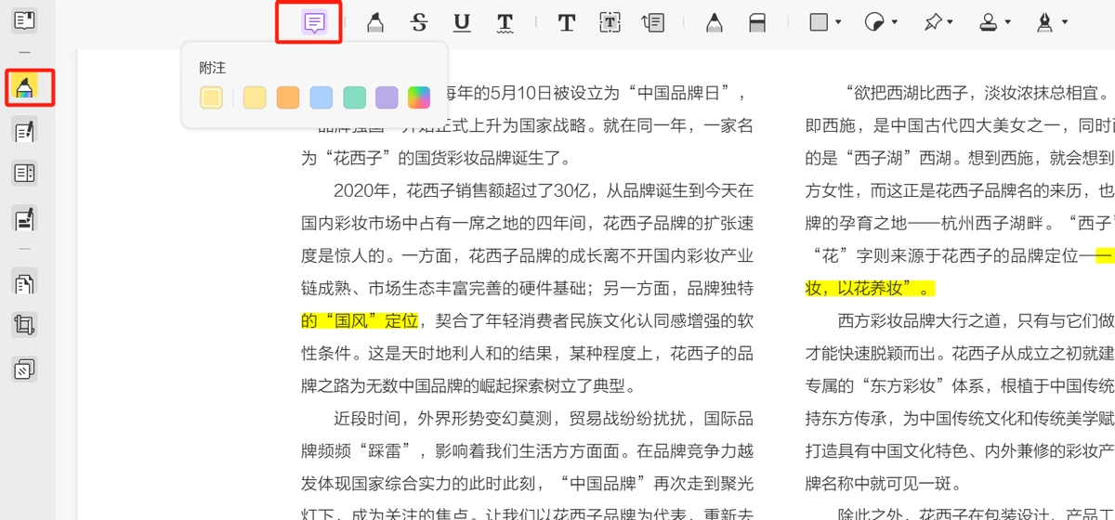Screen dimensions: 1115x520
Task: Pick the orange note color swatch
Action: 288,97
